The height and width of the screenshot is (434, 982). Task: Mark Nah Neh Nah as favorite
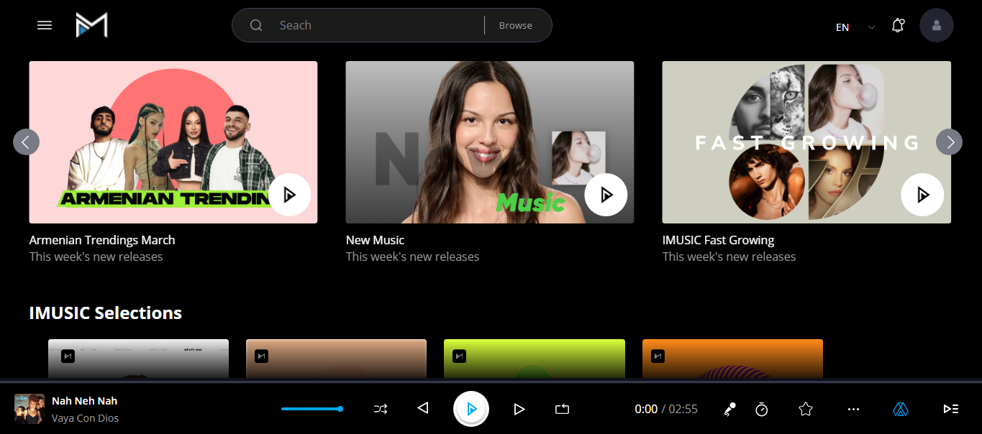click(805, 408)
